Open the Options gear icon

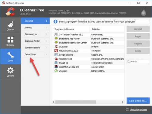tap(10, 70)
